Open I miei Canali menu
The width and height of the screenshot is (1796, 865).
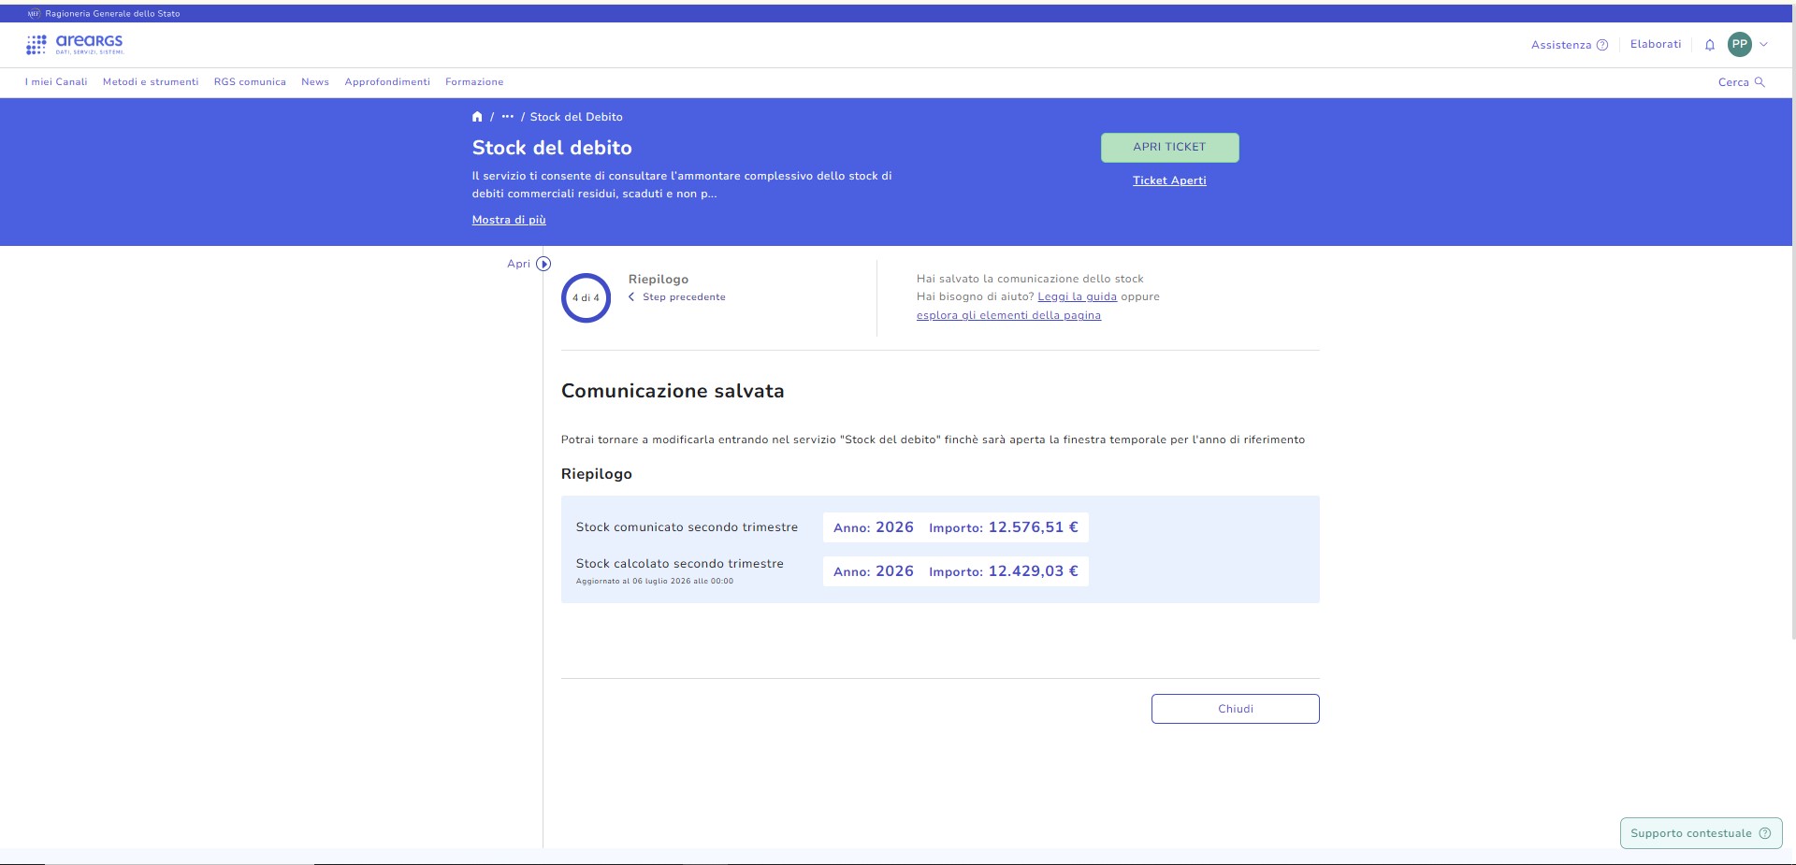click(x=56, y=82)
